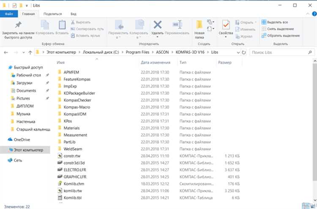This screenshot has width=317, height=209.
Task: Open the Файл menu tab
Action: (x=9, y=14)
